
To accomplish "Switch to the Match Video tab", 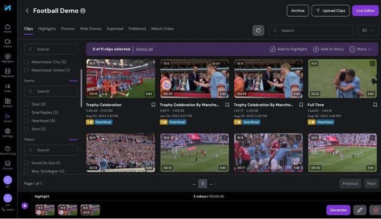I will (162, 29).
